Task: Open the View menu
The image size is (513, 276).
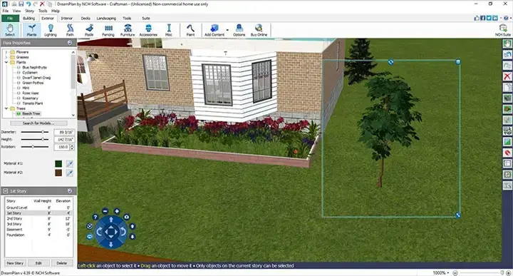Action: [16, 11]
